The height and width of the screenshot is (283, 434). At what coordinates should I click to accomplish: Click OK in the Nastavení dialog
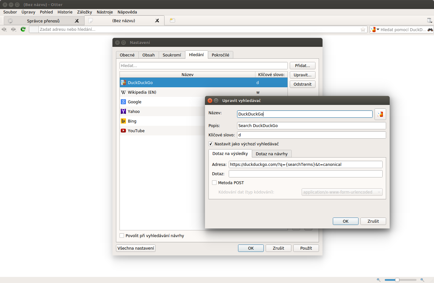[251, 248]
